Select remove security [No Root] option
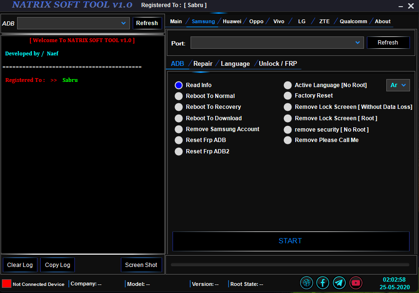419x293 pixels. [x=288, y=130]
